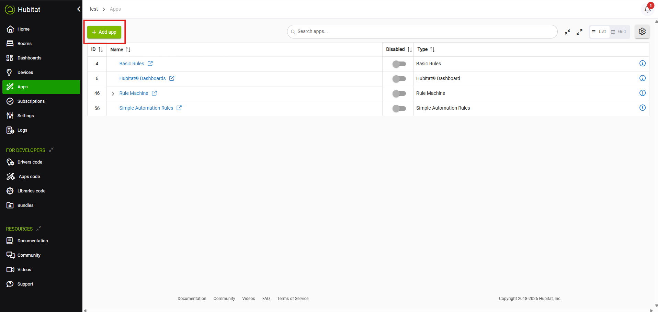Collapse the For Developers section
The width and height of the screenshot is (658, 312).
tap(51, 150)
